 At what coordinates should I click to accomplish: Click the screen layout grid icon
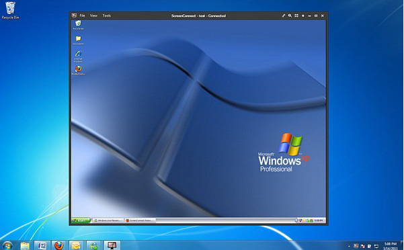296,15
